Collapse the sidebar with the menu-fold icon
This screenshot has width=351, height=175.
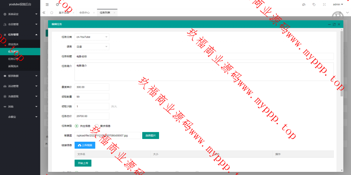(47, 4)
